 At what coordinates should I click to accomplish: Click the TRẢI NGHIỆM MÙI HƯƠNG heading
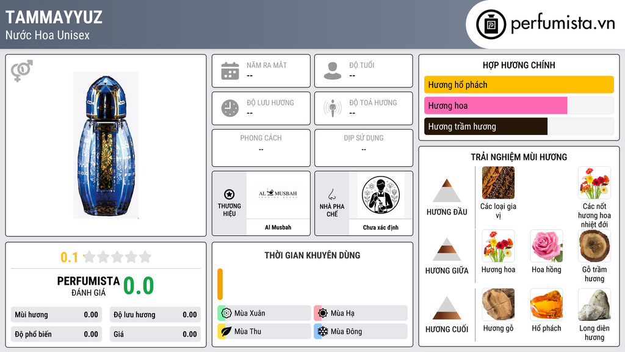pyautogui.click(x=519, y=157)
